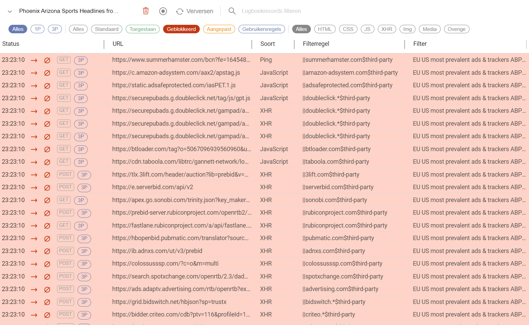Click the Status column header
Screen dimensions: 529x325
coord(11,44)
